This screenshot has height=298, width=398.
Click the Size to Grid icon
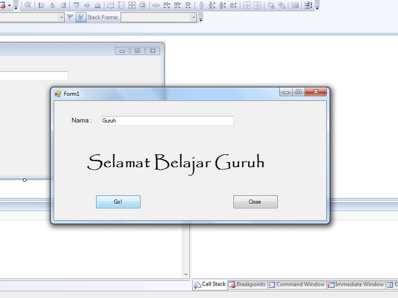coord(143,5)
